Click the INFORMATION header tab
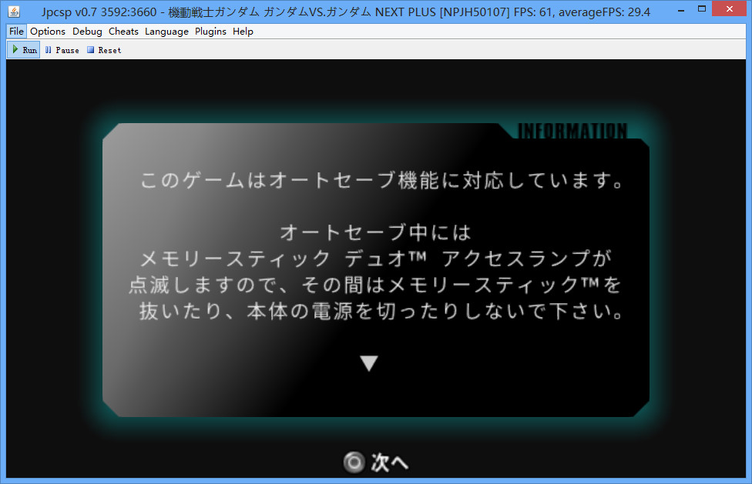 [572, 132]
